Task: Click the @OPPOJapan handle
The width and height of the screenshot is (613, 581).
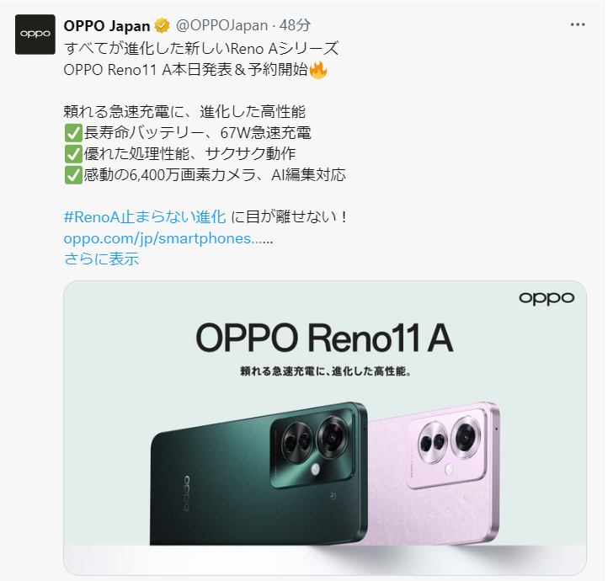Action: pos(221,25)
